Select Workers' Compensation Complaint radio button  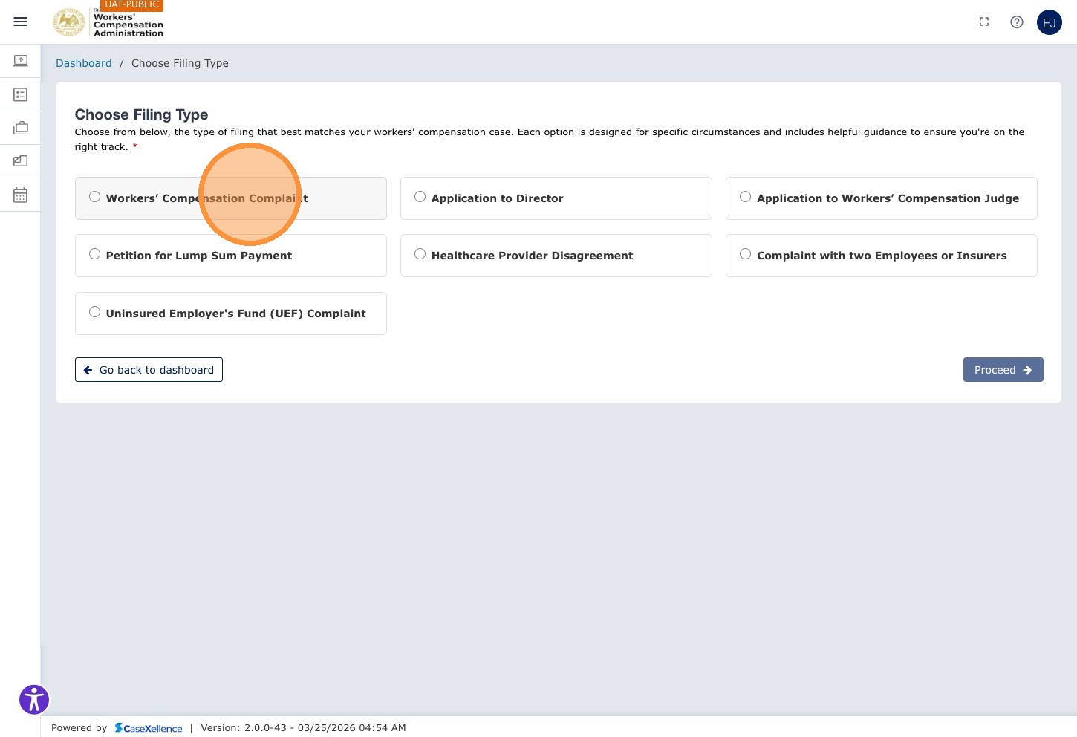click(x=94, y=197)
